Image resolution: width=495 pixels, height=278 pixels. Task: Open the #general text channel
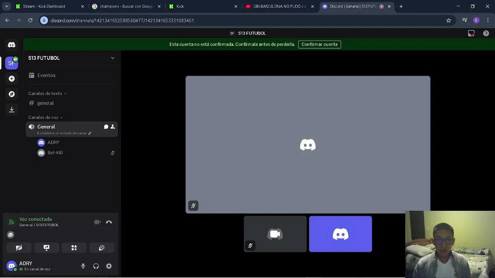click(72, 103)
